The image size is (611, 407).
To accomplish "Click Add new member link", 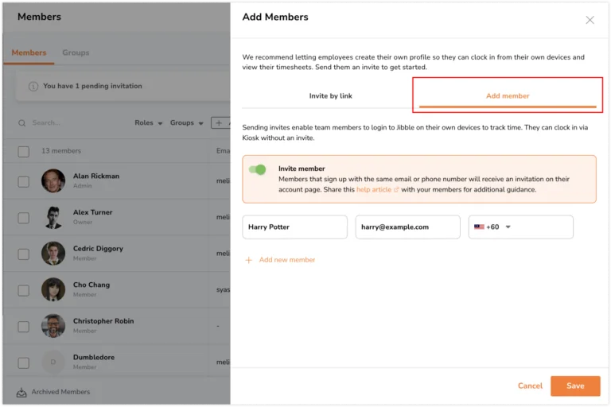I will click(286, 260).
